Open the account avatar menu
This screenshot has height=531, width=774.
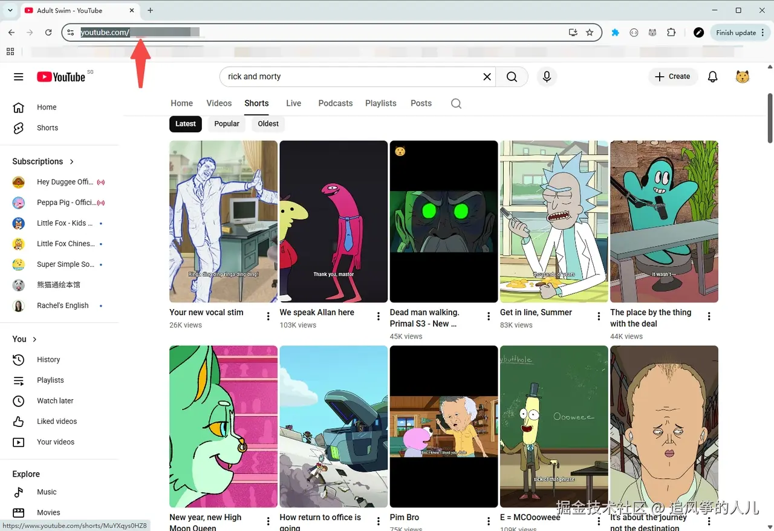coord(743,77)
